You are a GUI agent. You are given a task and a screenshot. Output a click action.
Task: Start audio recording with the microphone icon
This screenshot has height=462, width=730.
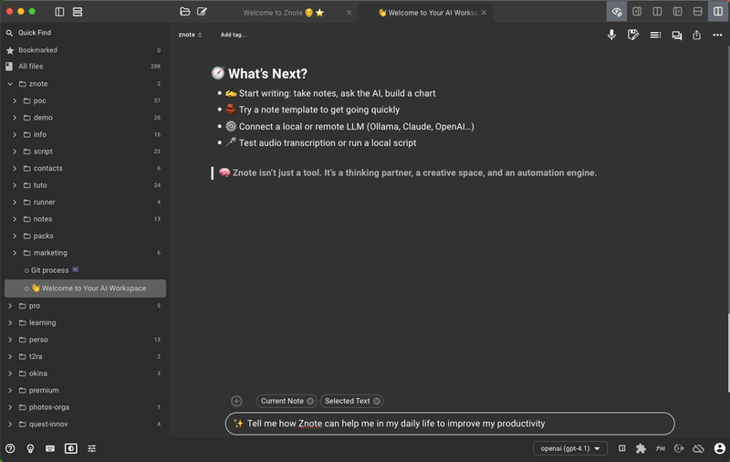tap(611, 35)
